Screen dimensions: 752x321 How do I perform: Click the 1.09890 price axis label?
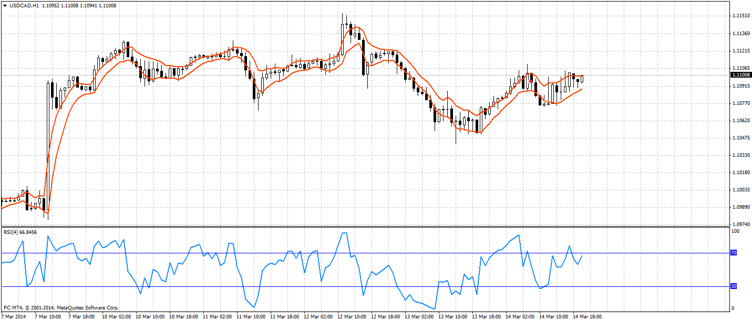coord(740,207)
